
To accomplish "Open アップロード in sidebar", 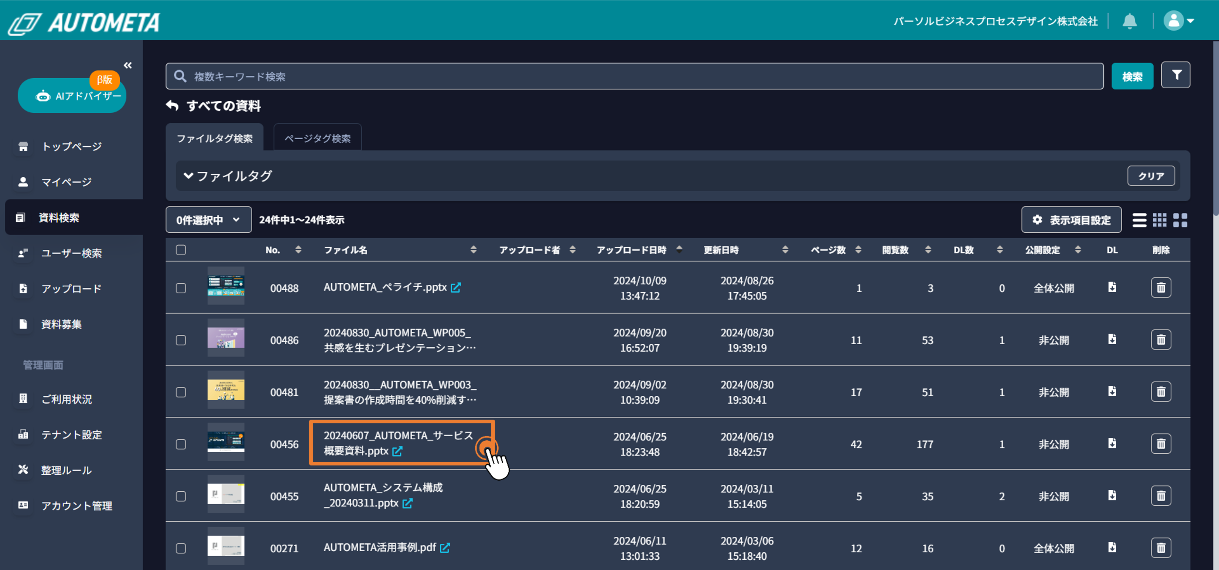I will pos(72,289).
